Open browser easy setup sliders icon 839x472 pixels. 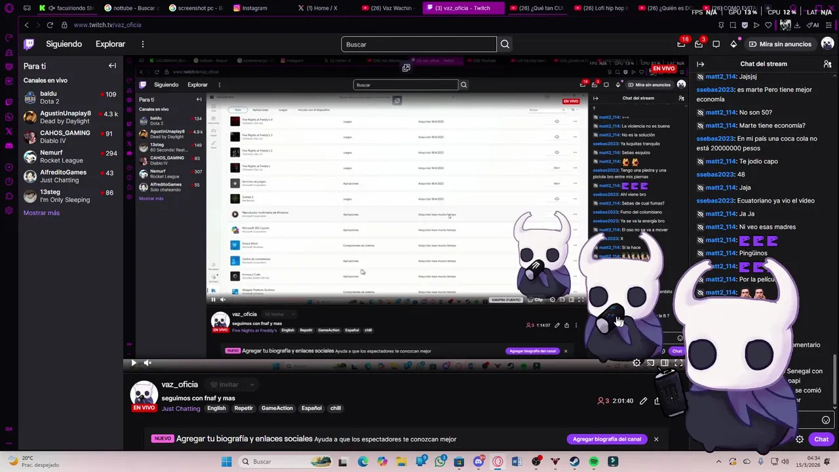coord(829,25)
